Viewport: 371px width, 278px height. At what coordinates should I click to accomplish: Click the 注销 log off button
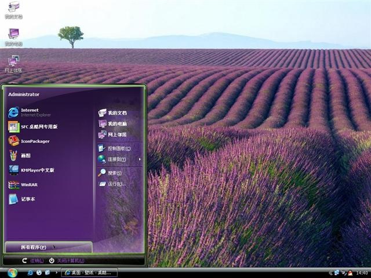33,261
